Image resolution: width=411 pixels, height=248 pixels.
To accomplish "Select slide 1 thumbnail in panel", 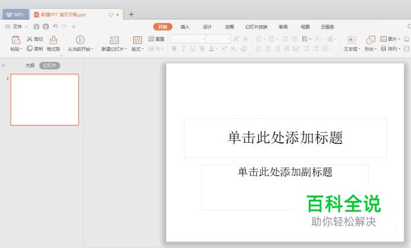I will tap(45, 99).
